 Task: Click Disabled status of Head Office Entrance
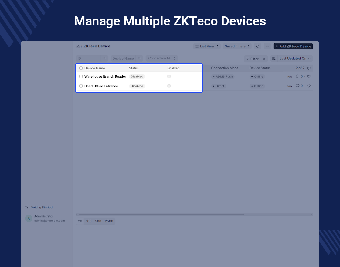137,86
